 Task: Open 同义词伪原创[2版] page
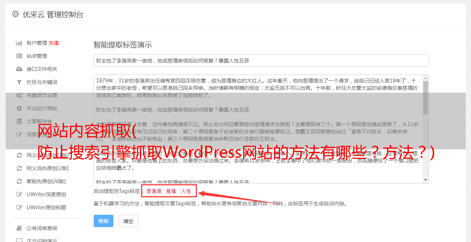click(x=47, y=168)
